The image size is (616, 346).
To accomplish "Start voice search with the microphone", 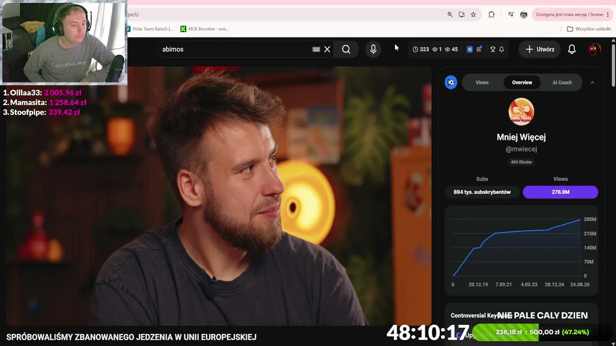I will coord(373,49).
